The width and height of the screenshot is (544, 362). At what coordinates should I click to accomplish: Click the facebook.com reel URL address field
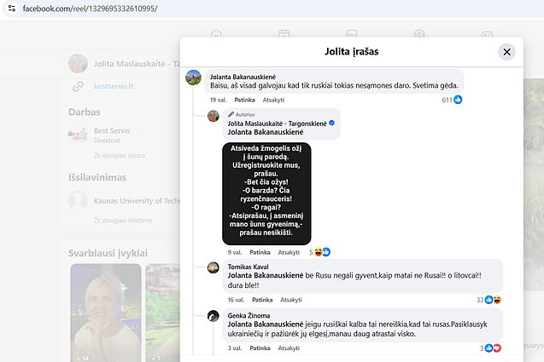[91, 9]
